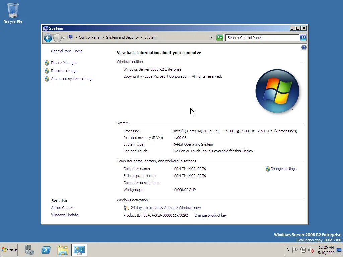Open the blue Help question mark
Viewport: 343px width, 257px height.
304,47
